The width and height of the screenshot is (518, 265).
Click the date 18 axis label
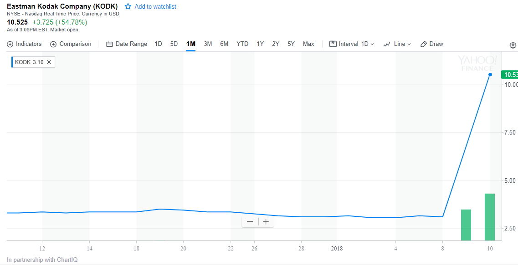coord(136,249)
